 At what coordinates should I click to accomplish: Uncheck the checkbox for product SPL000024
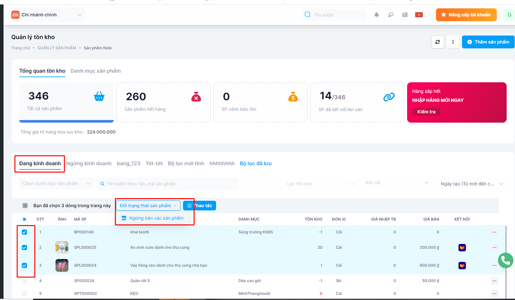[x=24, y=265]
